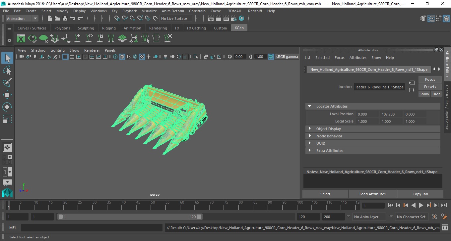Click create new scene icon
The height and width of the screenshot is (241, 451).
tap(50, 19)
